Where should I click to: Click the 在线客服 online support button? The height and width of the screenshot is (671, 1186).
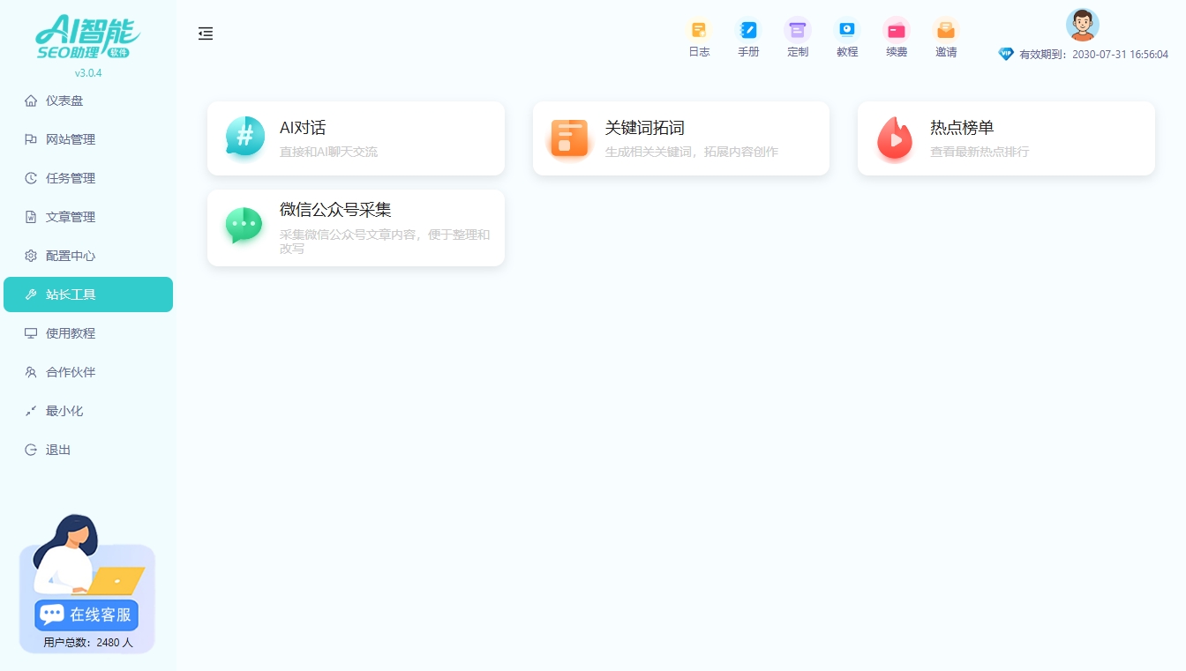click(x=86, y=615)
